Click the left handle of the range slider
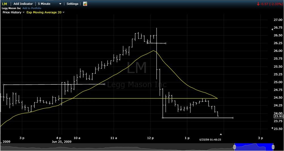The image size is (284, 151). [235, 146]
